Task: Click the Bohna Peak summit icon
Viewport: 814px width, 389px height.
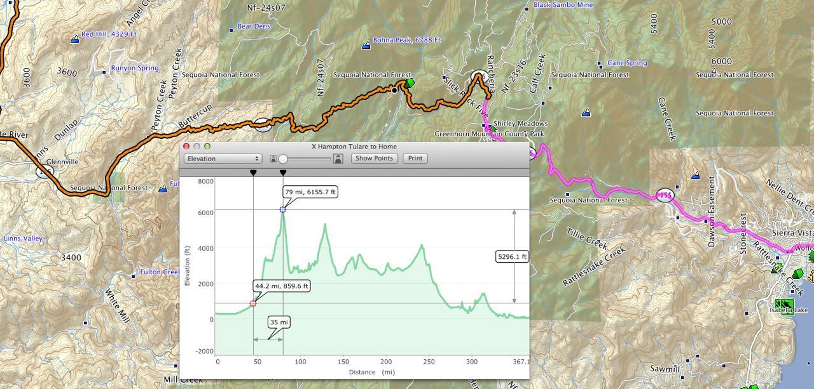Action: click(366, 46)
